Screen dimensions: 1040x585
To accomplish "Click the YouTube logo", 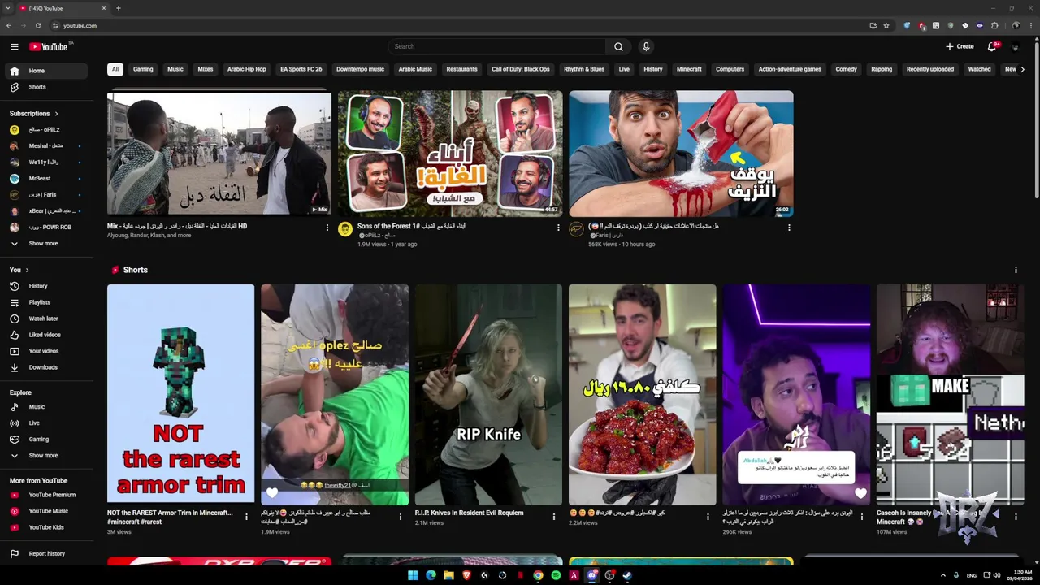I will [x=50, y=46].
